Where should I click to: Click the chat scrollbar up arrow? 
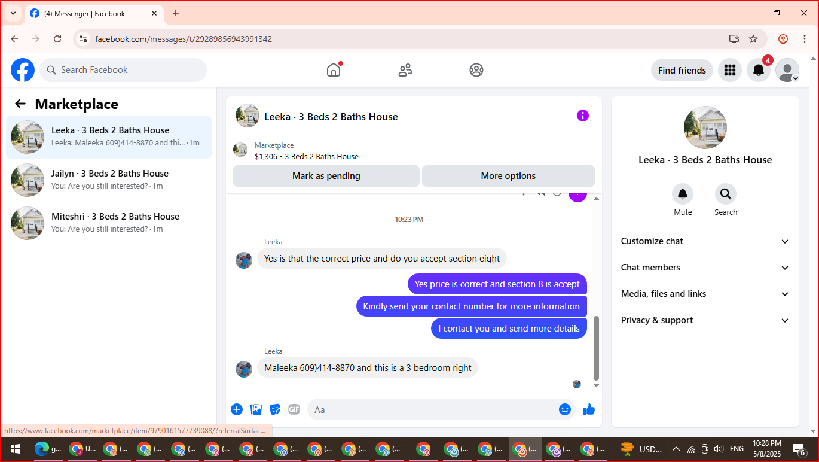click(596, 198)
